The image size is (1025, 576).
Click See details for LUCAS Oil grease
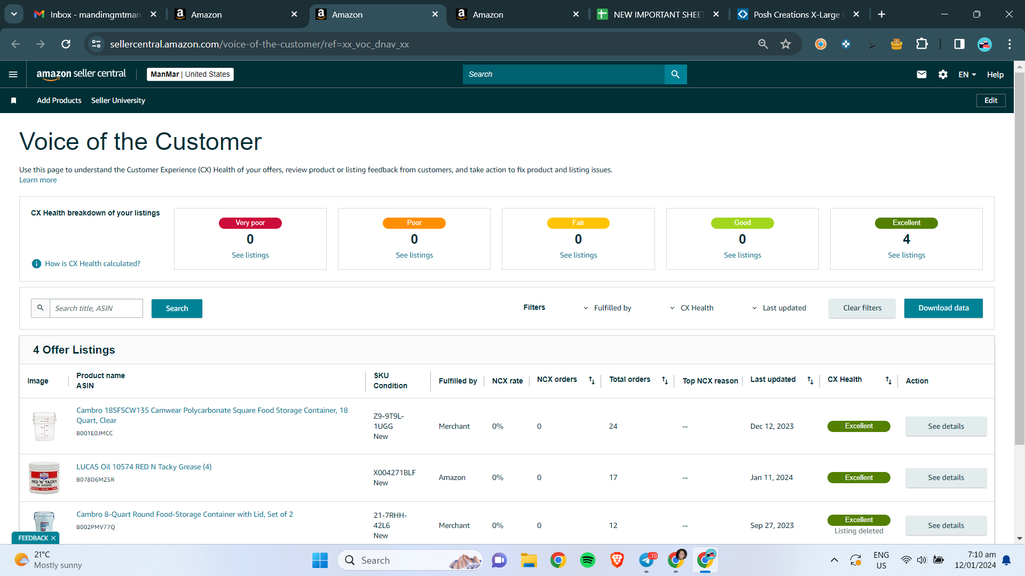[x=945, y=477]
